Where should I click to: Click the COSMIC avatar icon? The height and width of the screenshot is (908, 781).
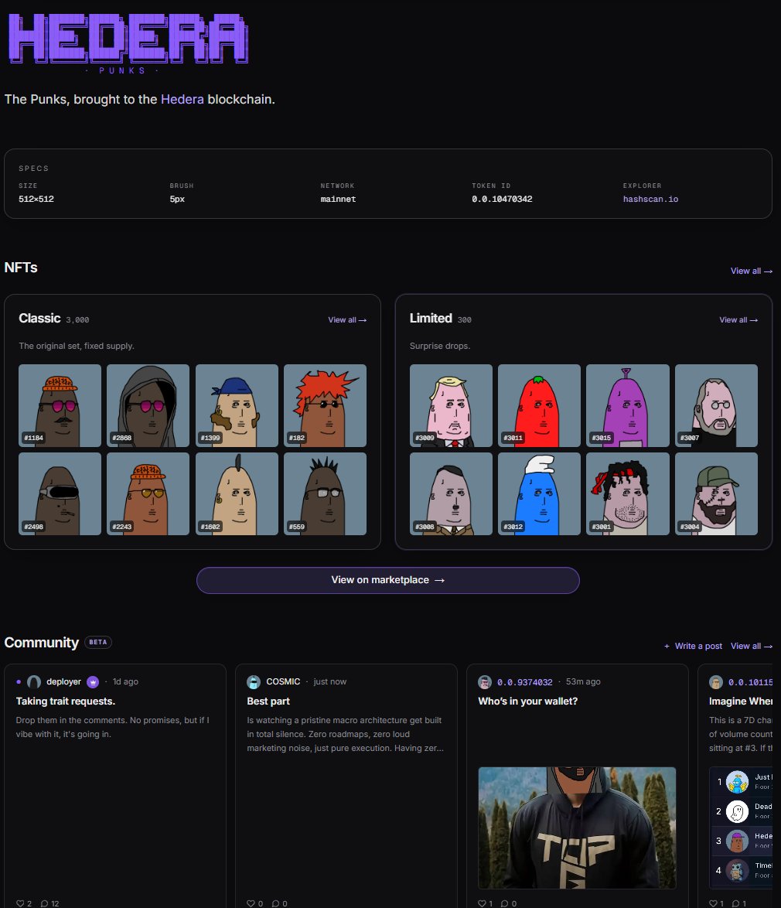[254, 682]
